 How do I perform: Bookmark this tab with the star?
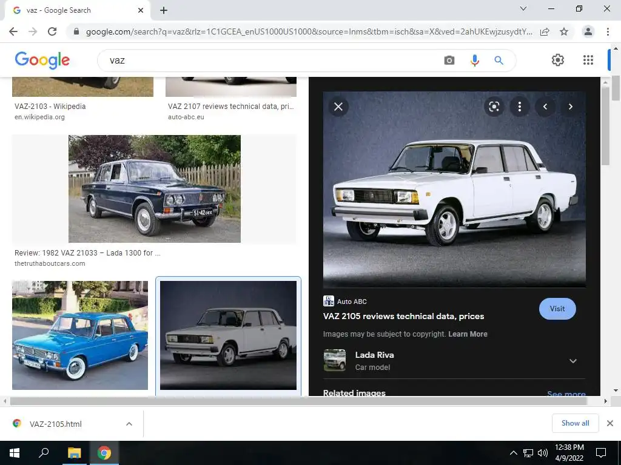[x=564, y=31]
